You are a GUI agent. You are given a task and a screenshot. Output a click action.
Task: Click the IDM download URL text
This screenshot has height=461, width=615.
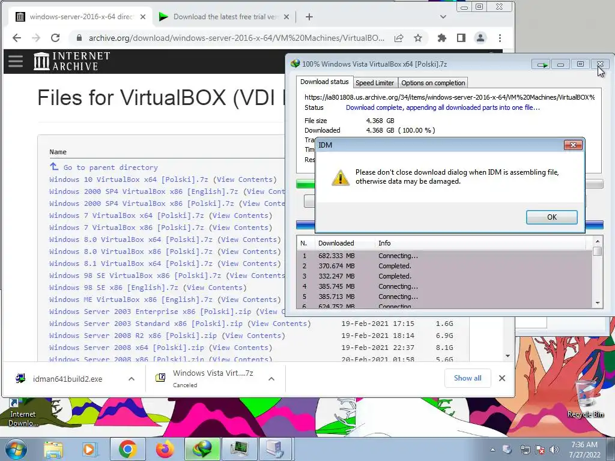point(449,97)
